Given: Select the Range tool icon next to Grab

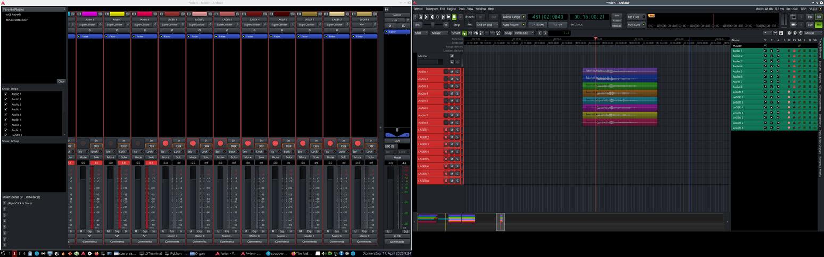Looking at the screenshot, I should tap(470, 33).
